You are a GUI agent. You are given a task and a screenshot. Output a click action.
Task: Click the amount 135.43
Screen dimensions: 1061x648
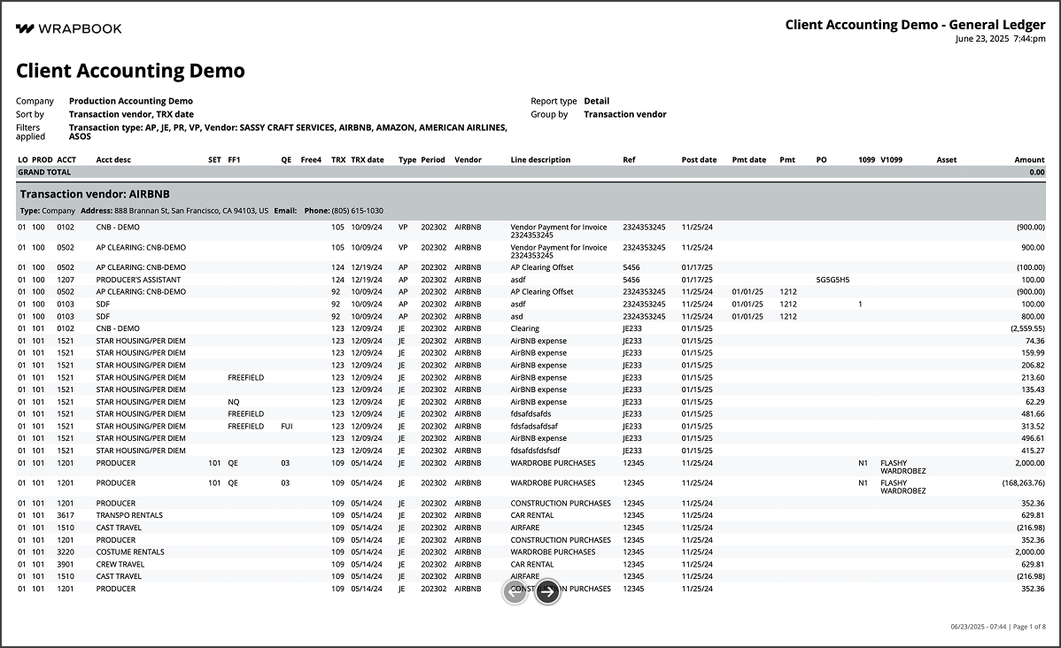pyautogui.click(x=1033, y=390)
